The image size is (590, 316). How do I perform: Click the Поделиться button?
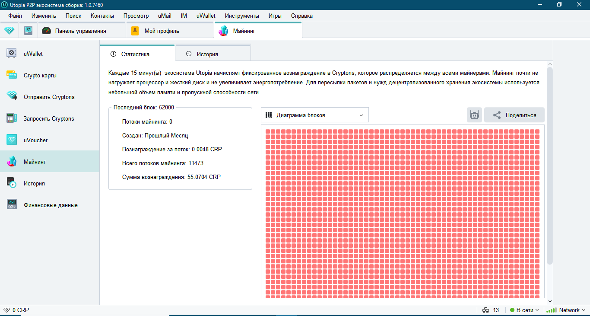pyautogui.click(x=514, y=115)
